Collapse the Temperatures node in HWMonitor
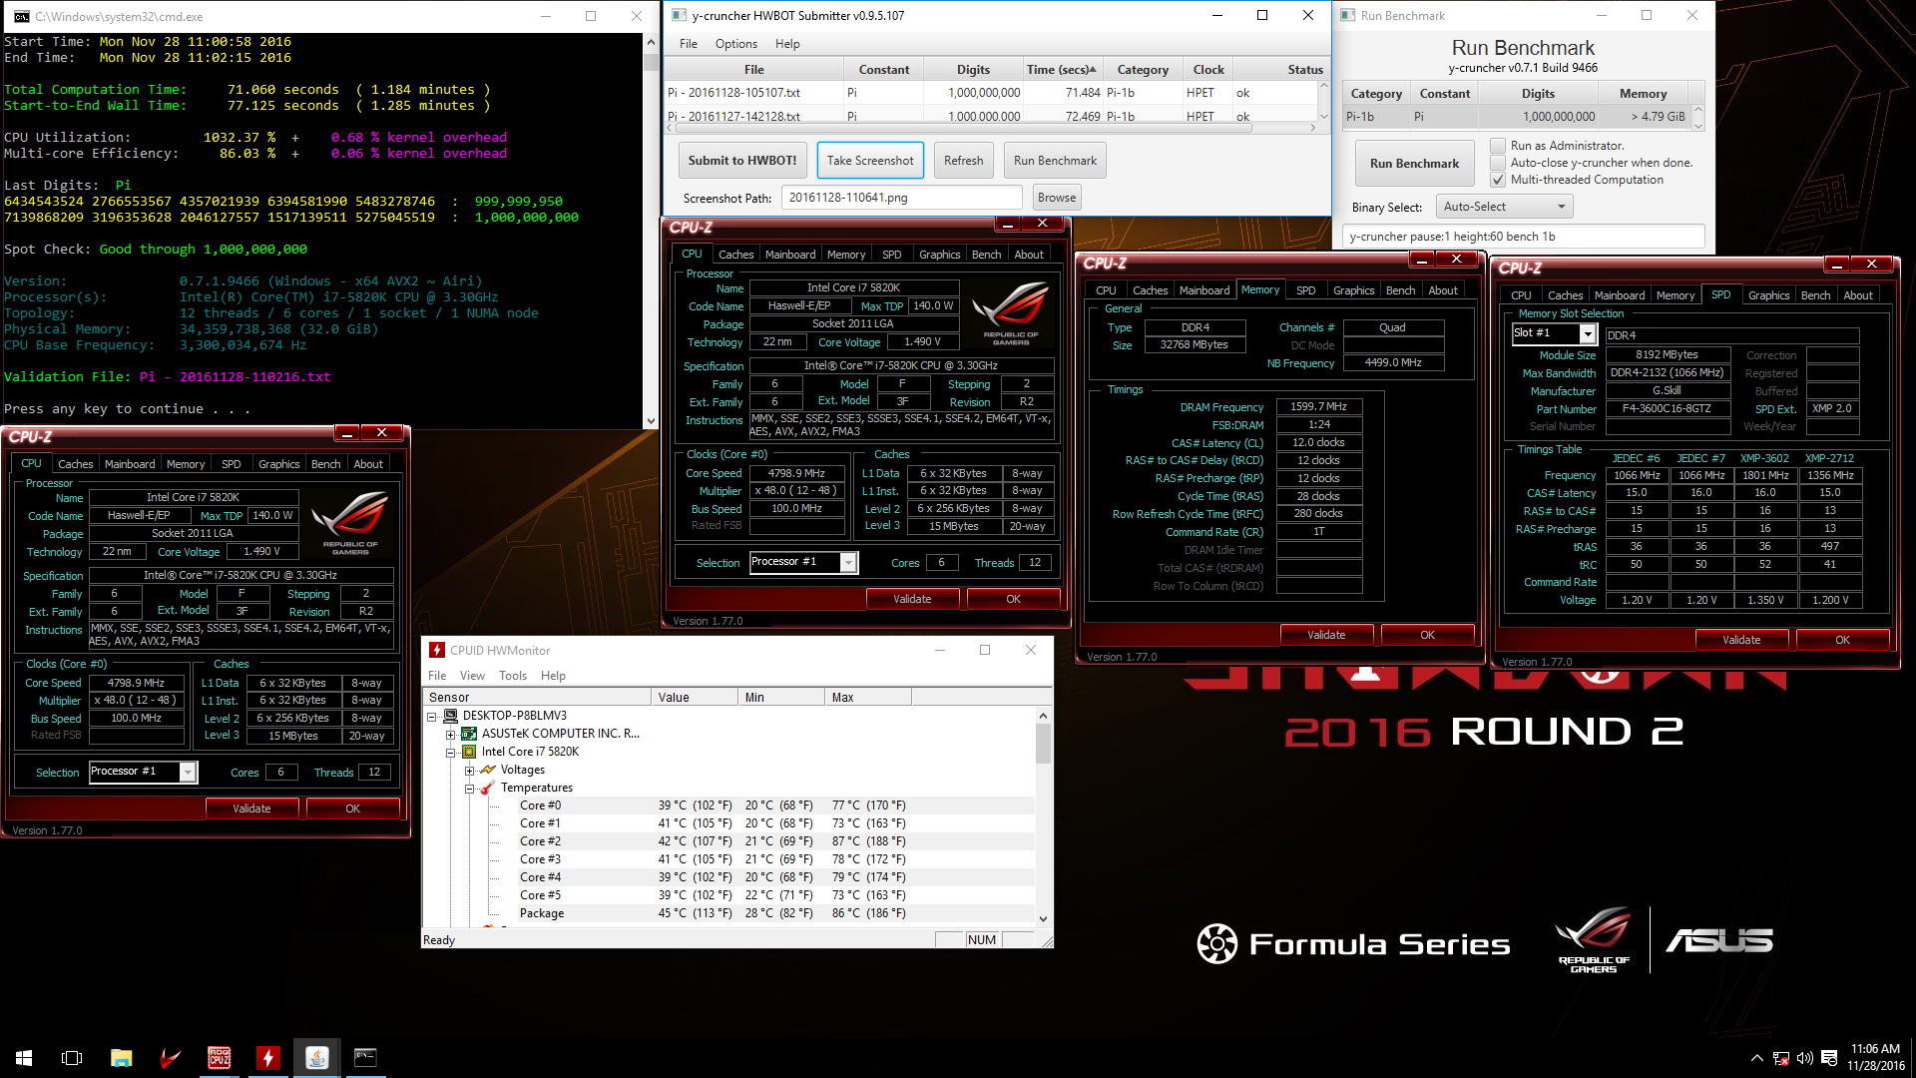This screenshot has height=1078, width=1916. 470,788
